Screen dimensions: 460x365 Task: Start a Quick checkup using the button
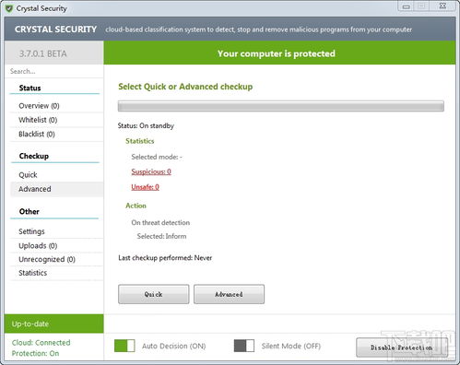pyautogui.click(x=154, y=294)
